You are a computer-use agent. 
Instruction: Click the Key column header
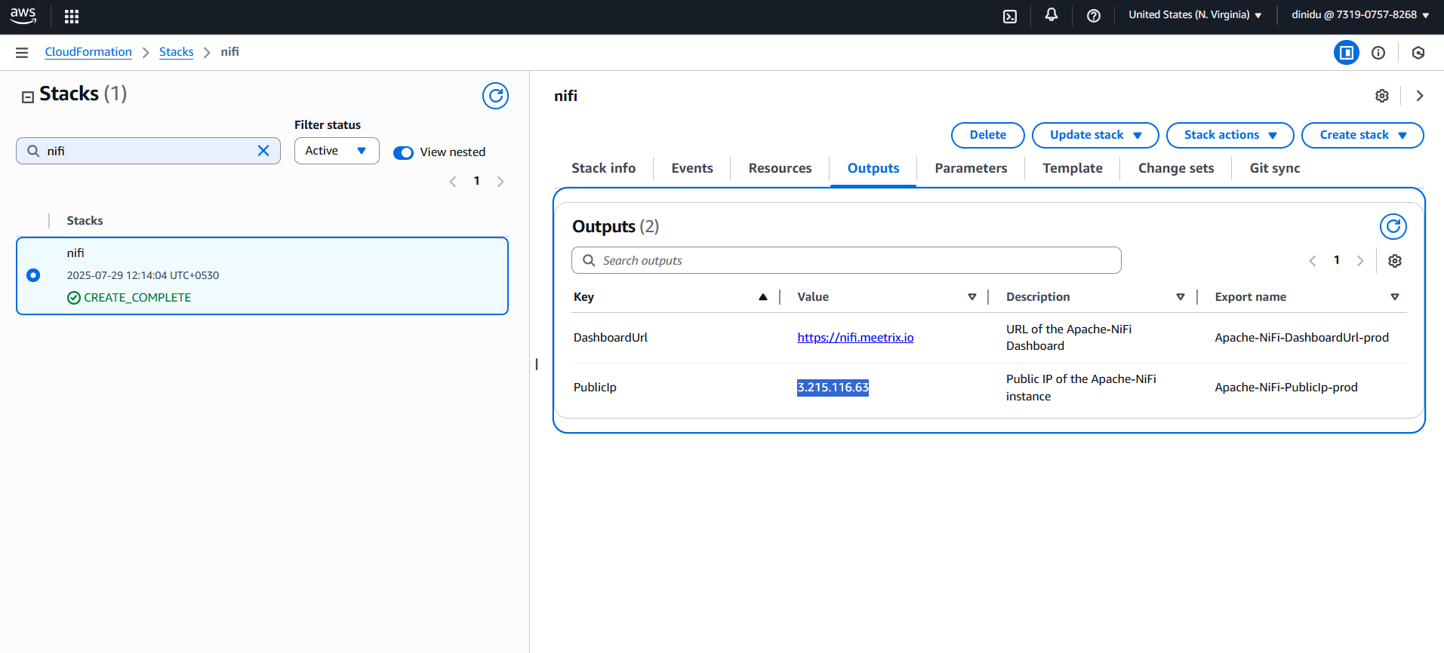pyautogui.click(x=583, y=297)
